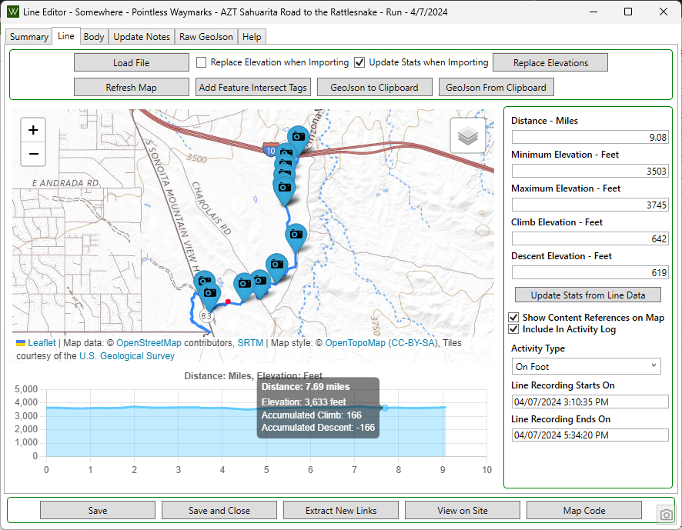Click the Interstate 10 shield on the map
The image size is (682, 530).
coord(269,151)
